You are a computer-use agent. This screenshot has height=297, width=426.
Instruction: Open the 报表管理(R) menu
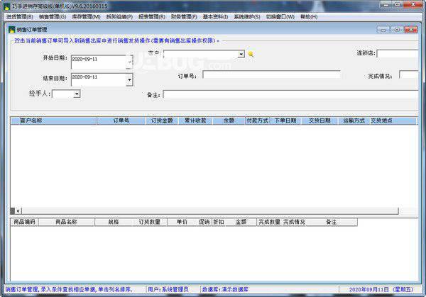[152, 17]
